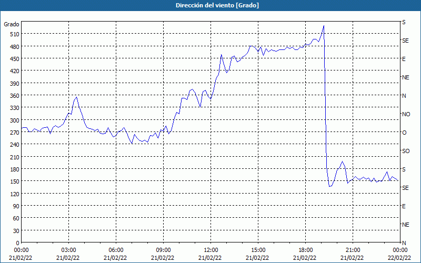Screen dimensions: 421x263
Task: Select the 300 y-axis label
Action: (x=15, y=120)
